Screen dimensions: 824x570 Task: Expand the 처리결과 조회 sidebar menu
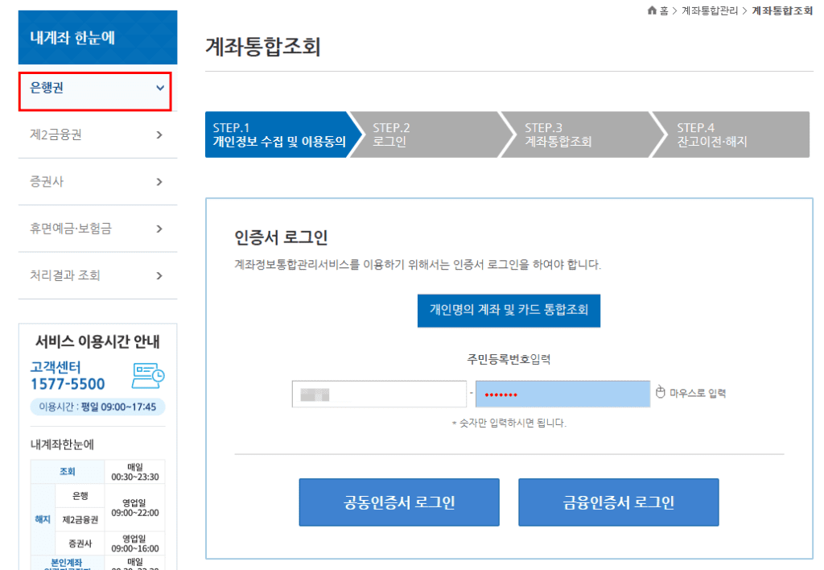click(158, 275)
